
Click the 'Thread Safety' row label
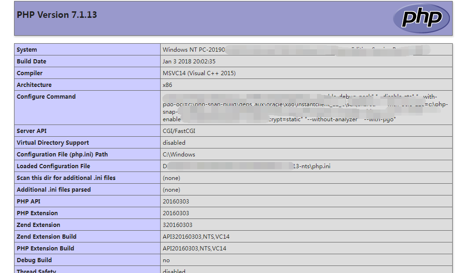36,271
